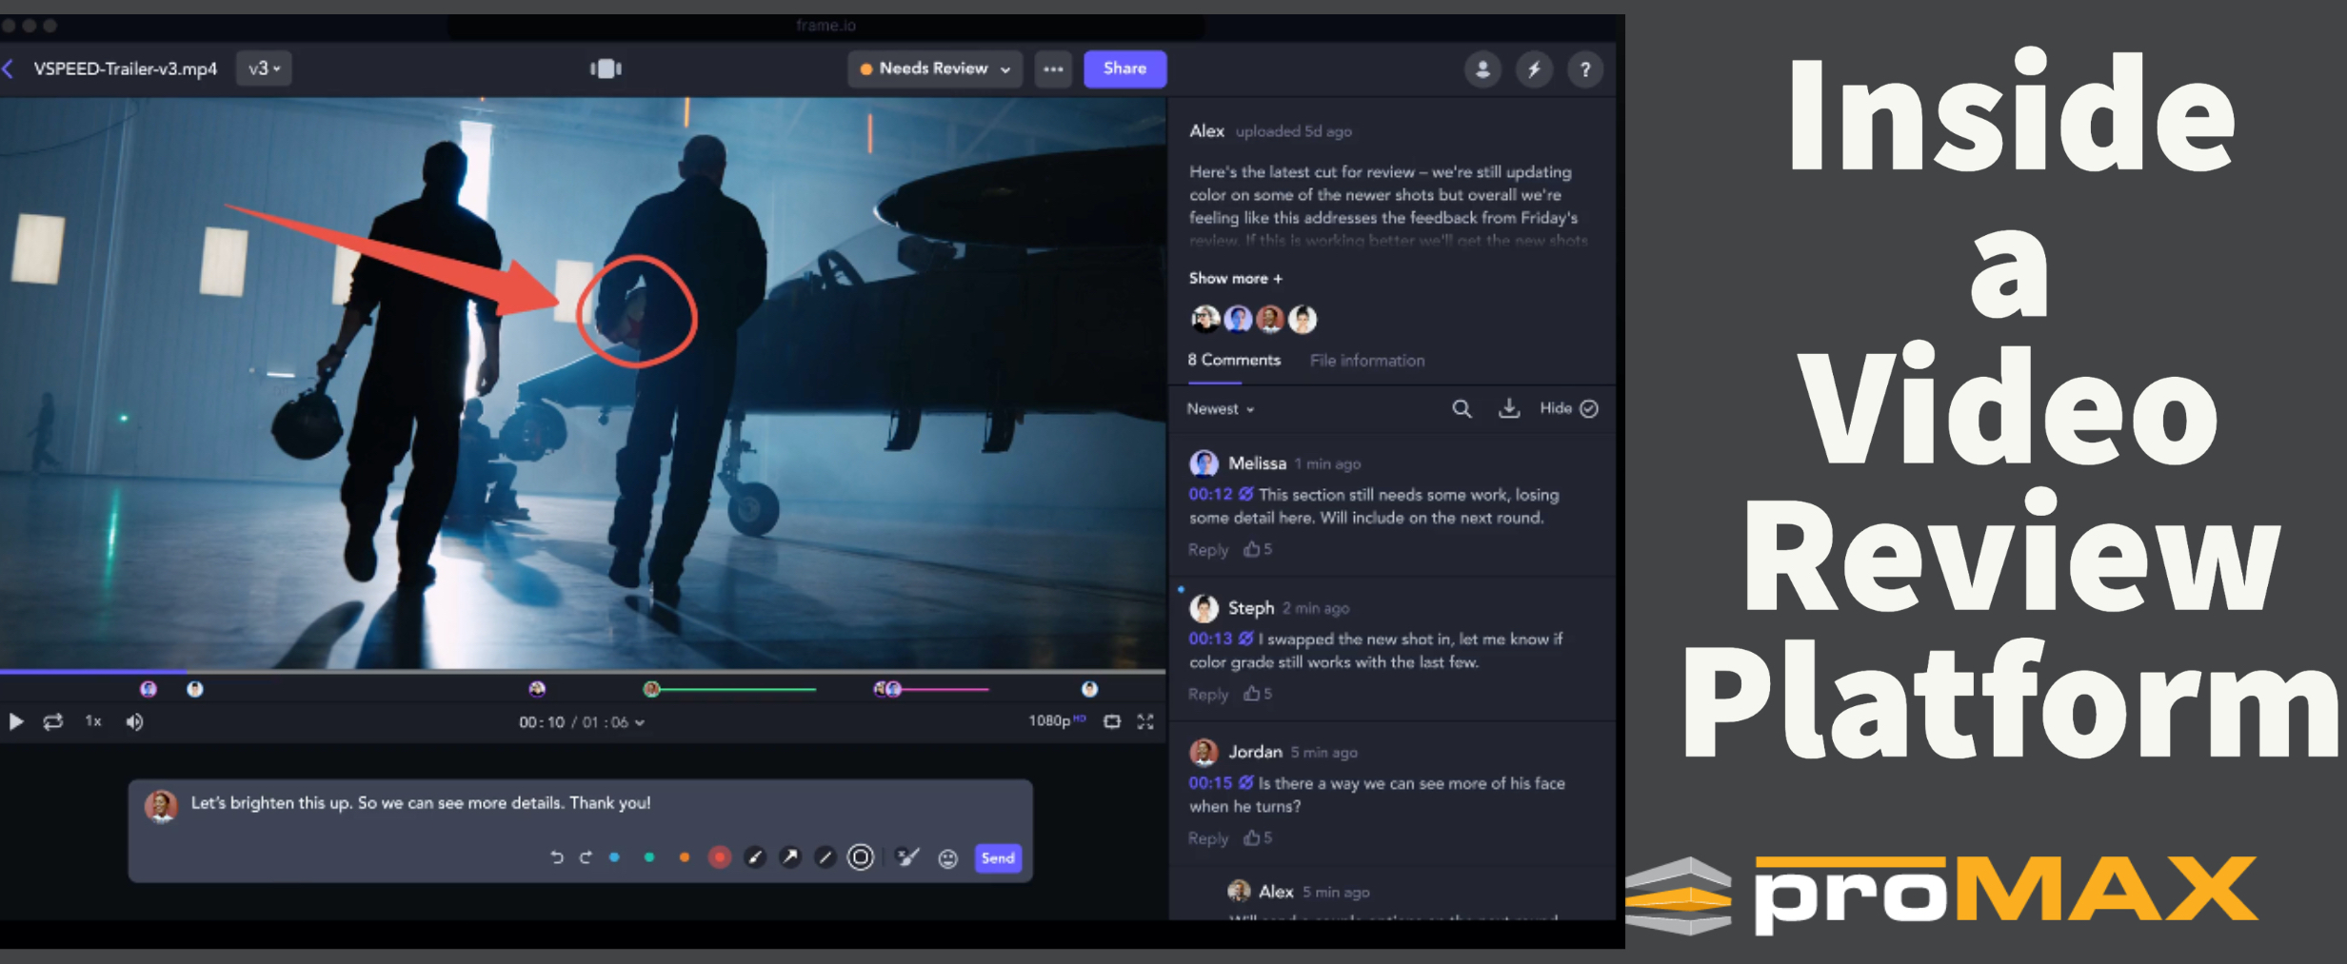Open the v3 version dropdown

(263, 68)
